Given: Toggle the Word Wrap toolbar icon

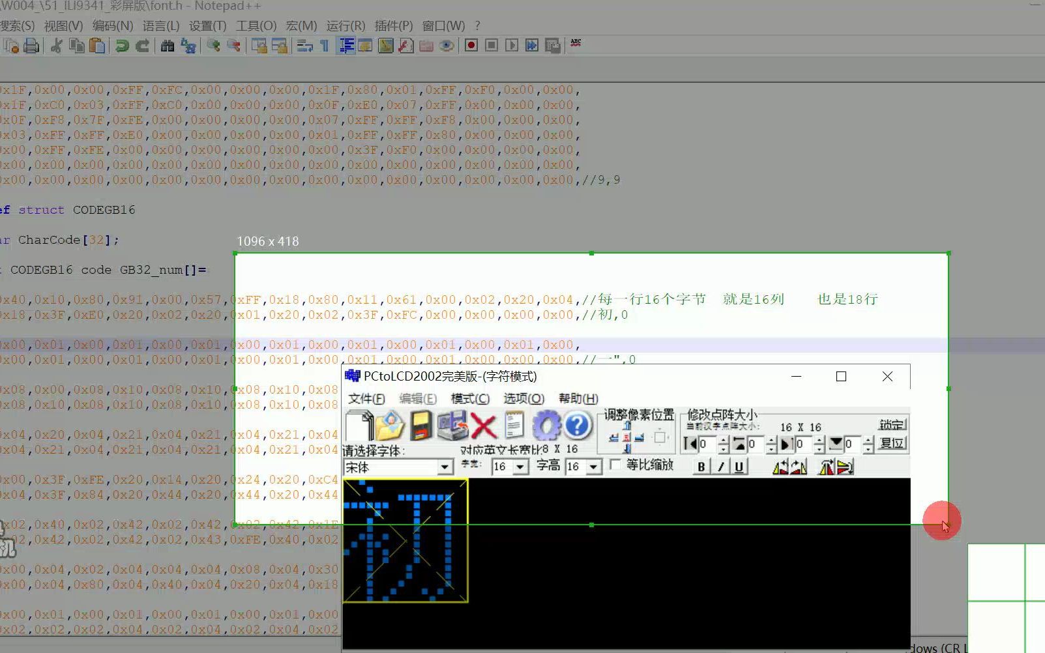Looking at the screenshot, I should 304,46.
